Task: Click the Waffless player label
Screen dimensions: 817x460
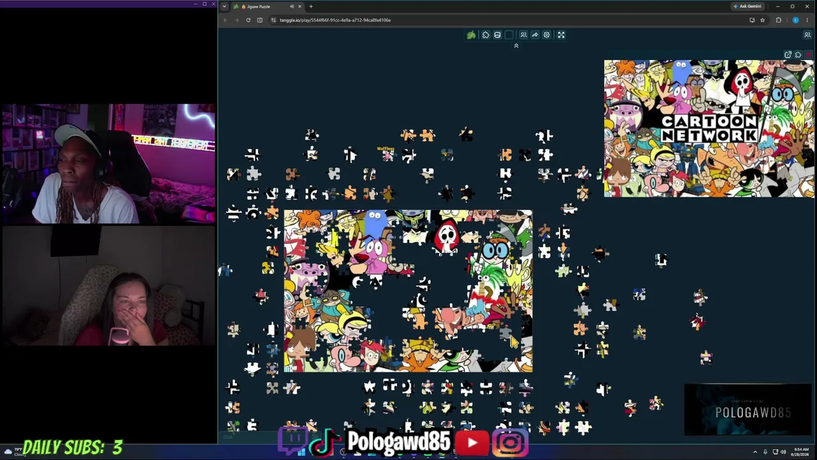Action: click(386, 149)
